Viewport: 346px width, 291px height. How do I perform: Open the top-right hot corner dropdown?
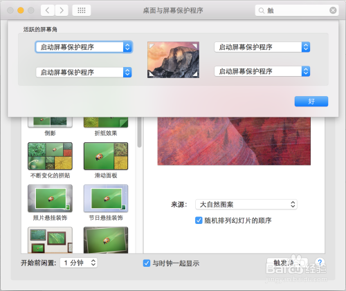click(x=262, y=47)
